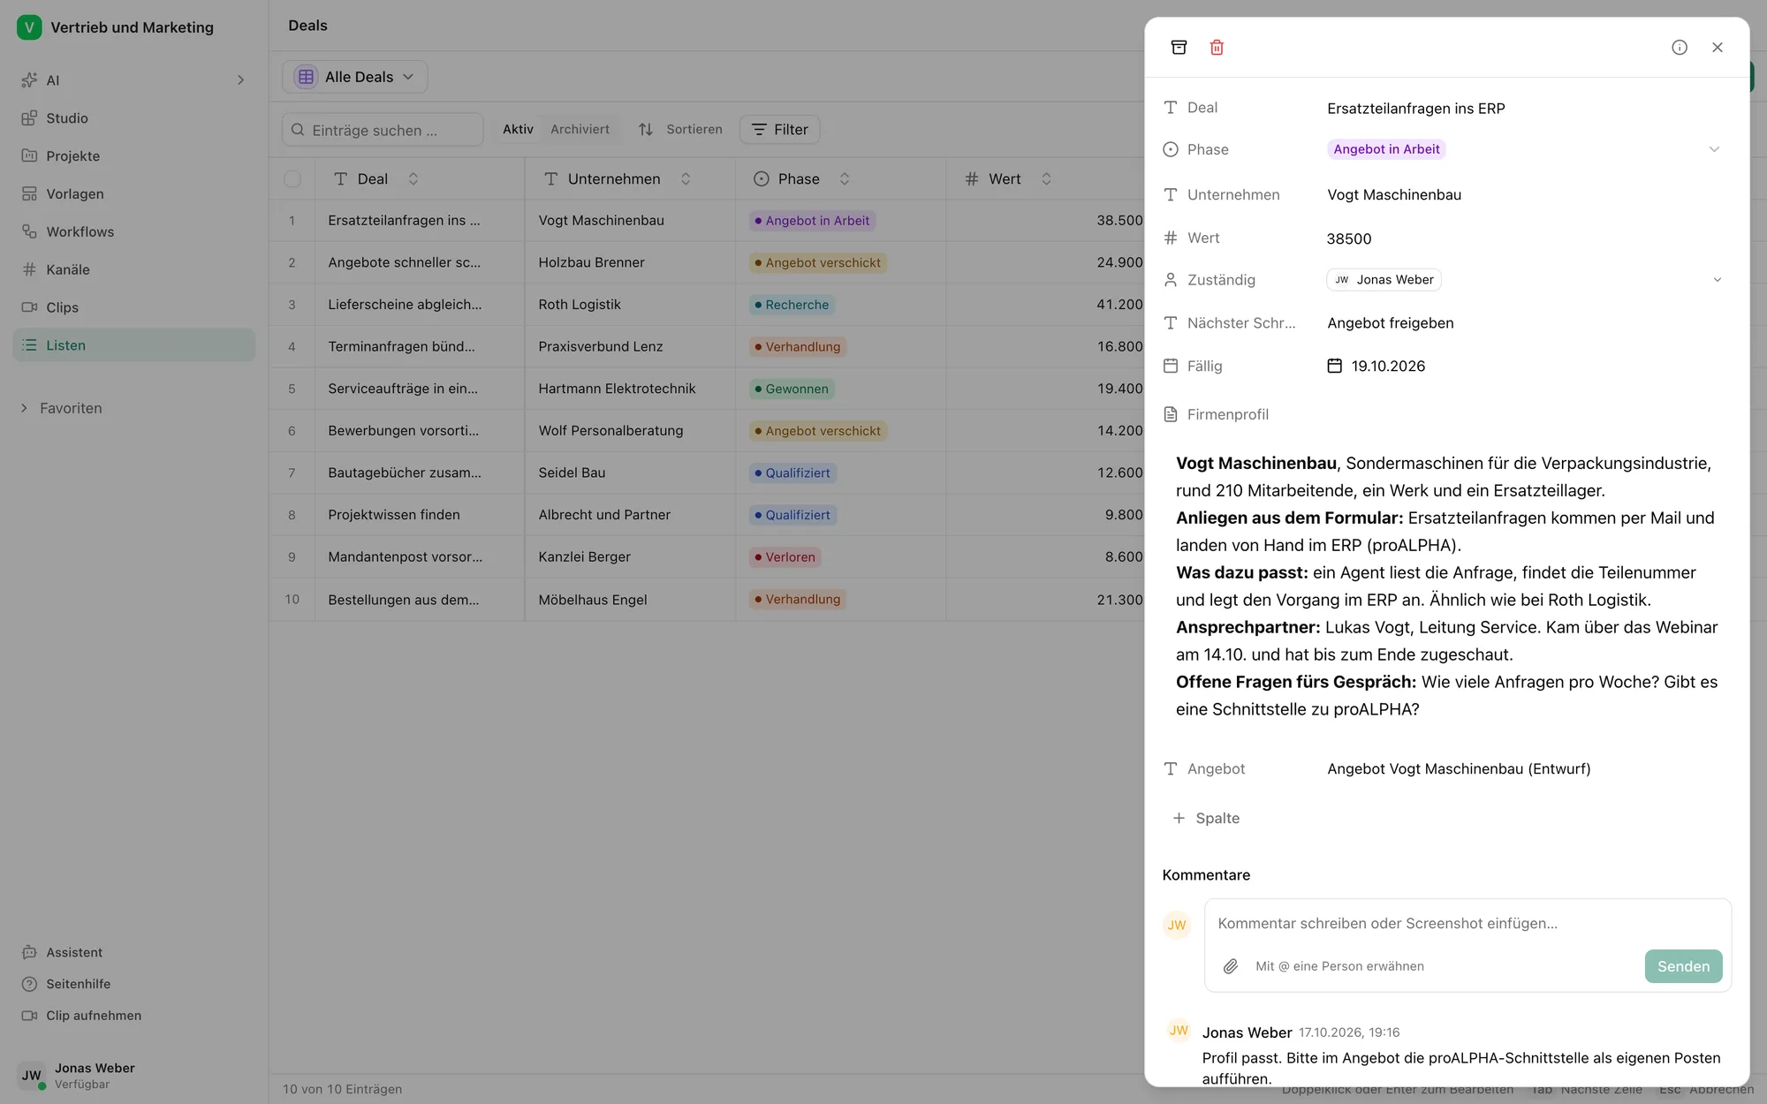Open the Phase dropdown in the detail panel
Viewport: 1767px width, 1104px height.
click(1714, 149)
